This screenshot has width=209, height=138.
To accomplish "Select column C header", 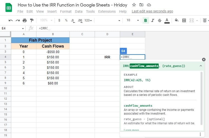I will [82, 34].
